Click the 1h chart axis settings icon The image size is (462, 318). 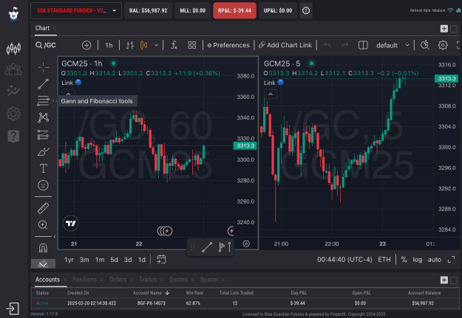246,243
